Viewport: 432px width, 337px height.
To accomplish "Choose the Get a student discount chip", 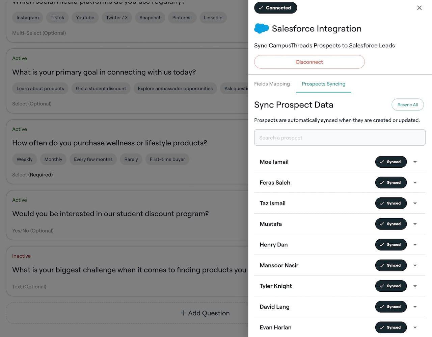I will (x=101, y=89).
